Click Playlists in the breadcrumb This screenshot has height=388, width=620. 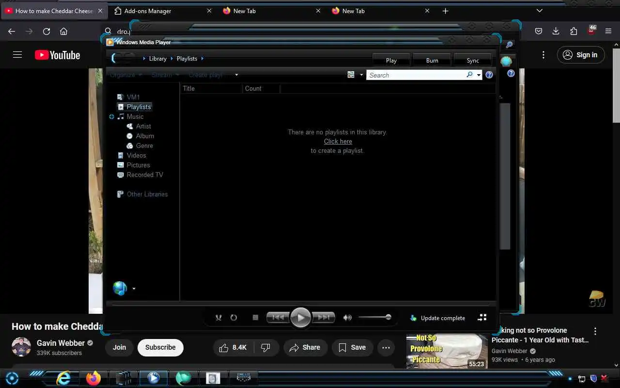coord(187,59)
